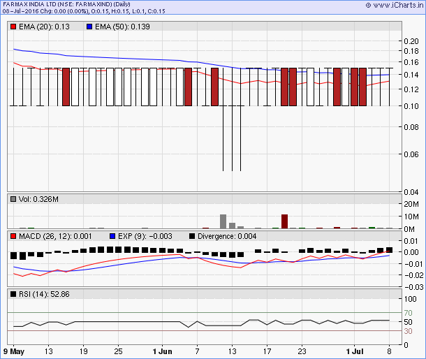Screen dimensions: 426x359
Task: Click the RSI 100 axis label
Action: pos(410,299)
